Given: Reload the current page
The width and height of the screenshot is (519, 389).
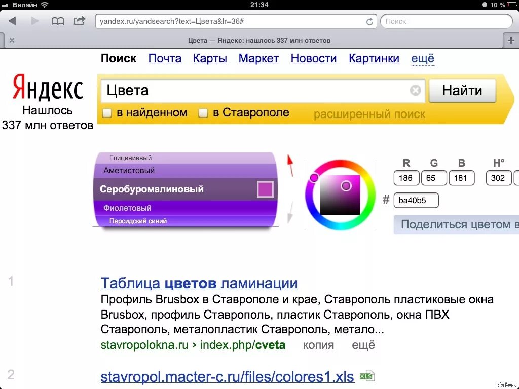Looking at the screenshot, I should pyautogui.click(x=369, y=21).
